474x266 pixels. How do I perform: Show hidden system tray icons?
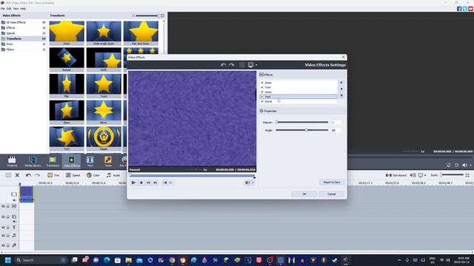399,260
